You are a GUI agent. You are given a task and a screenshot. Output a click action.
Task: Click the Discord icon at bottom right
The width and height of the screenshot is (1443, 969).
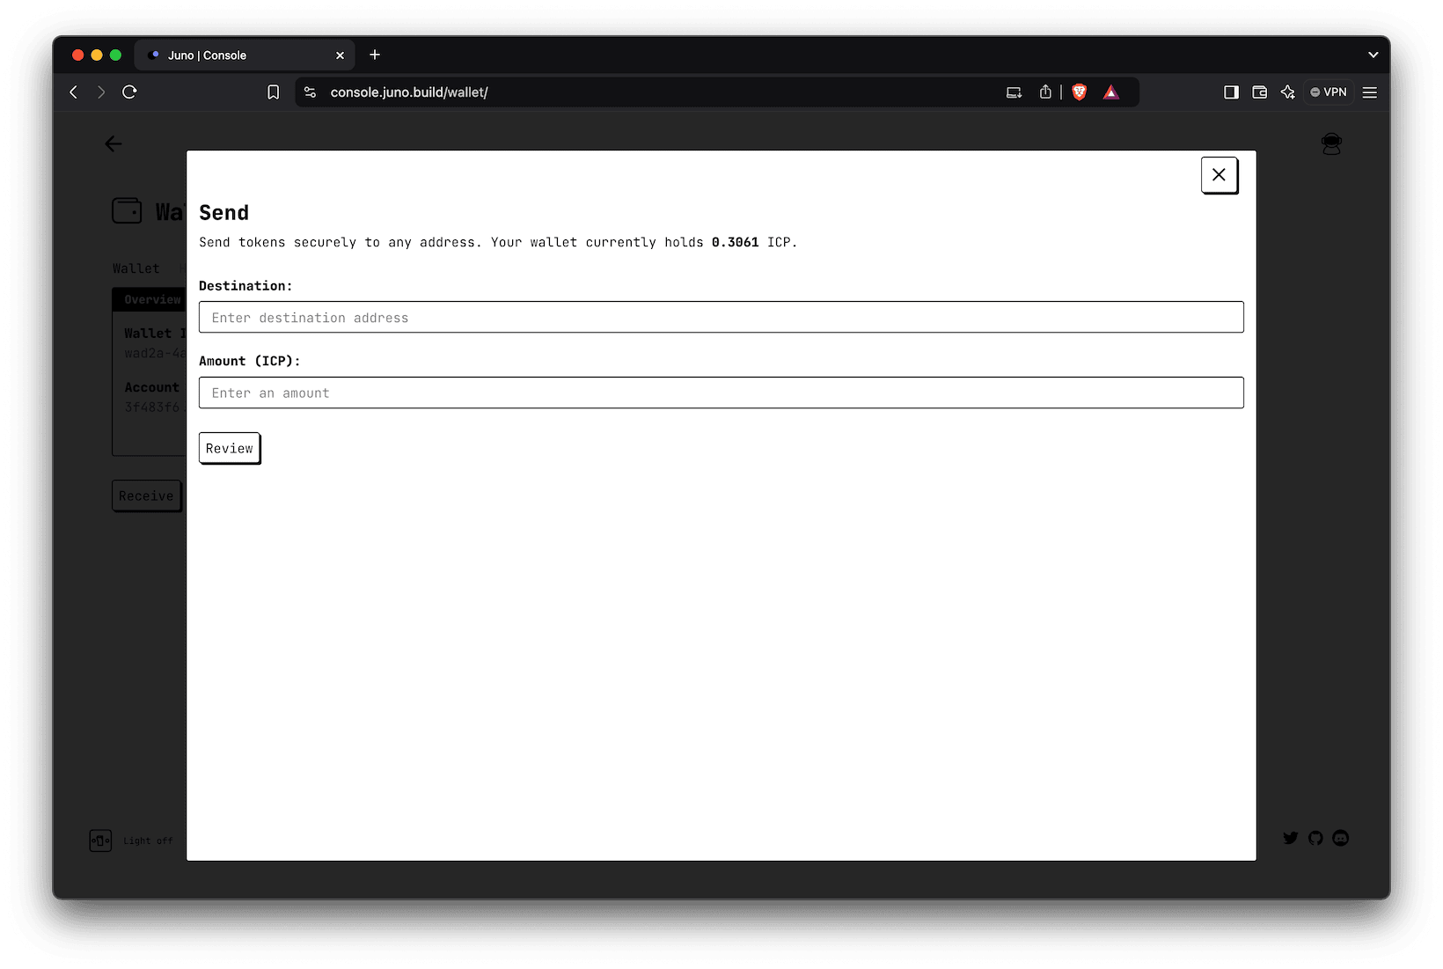[1340, 838]
